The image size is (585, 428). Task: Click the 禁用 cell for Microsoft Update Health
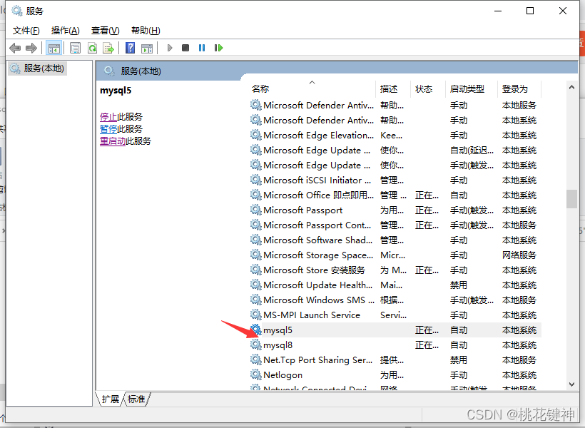pos(459,285)
